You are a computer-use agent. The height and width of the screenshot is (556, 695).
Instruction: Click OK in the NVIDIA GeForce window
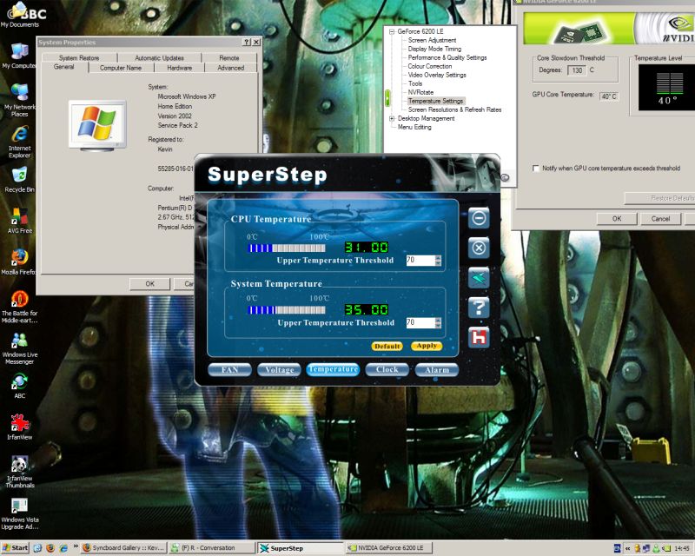pyautogui.click(x=617, y=219)
